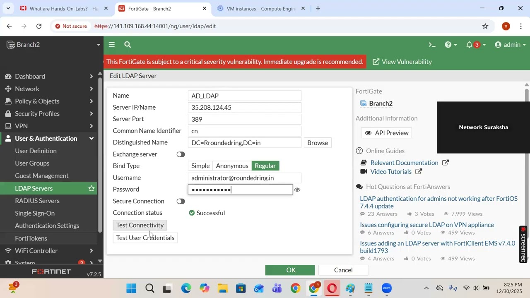Click Test User Credentials button
530x298 pixels.
[145, 238]
